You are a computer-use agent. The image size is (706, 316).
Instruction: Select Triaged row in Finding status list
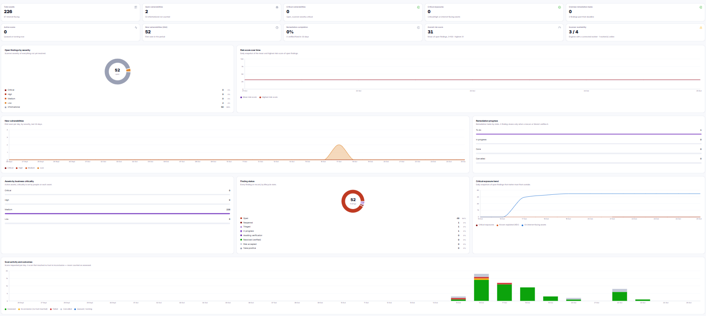[x=353, y=227]
